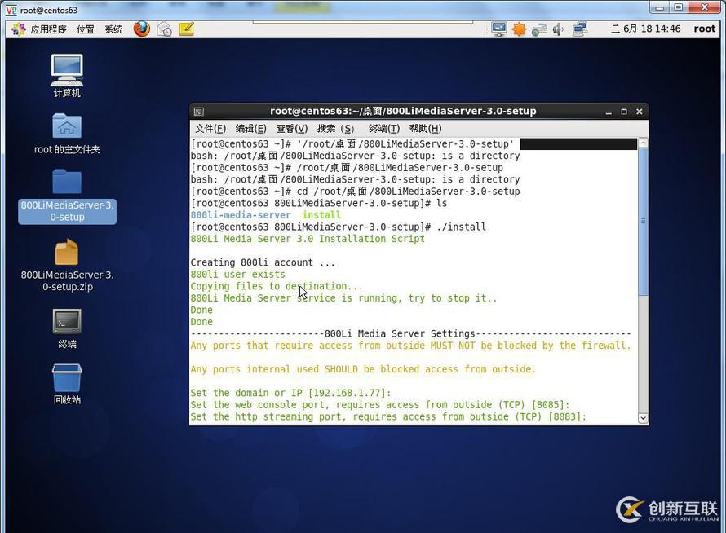
Task: Open the brightness applet in the tray
Action: 520,29
